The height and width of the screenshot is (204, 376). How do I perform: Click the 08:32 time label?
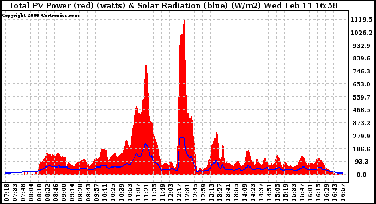click(x=47, y=193)
